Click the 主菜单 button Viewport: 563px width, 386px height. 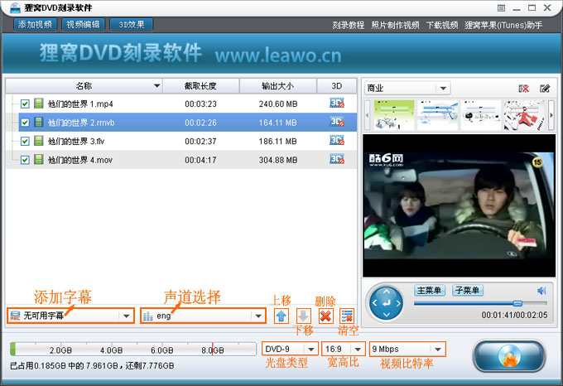[x=430, y=290]
